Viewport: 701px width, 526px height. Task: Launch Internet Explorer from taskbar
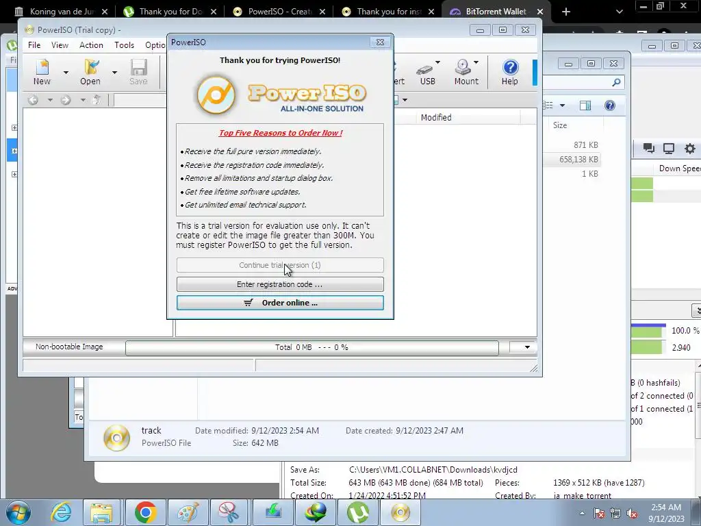tap(61, 512)
